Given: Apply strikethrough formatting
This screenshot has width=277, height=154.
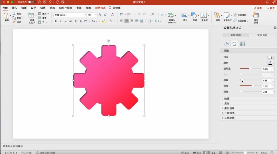Looking at the screenshot, I should (71, 21).
